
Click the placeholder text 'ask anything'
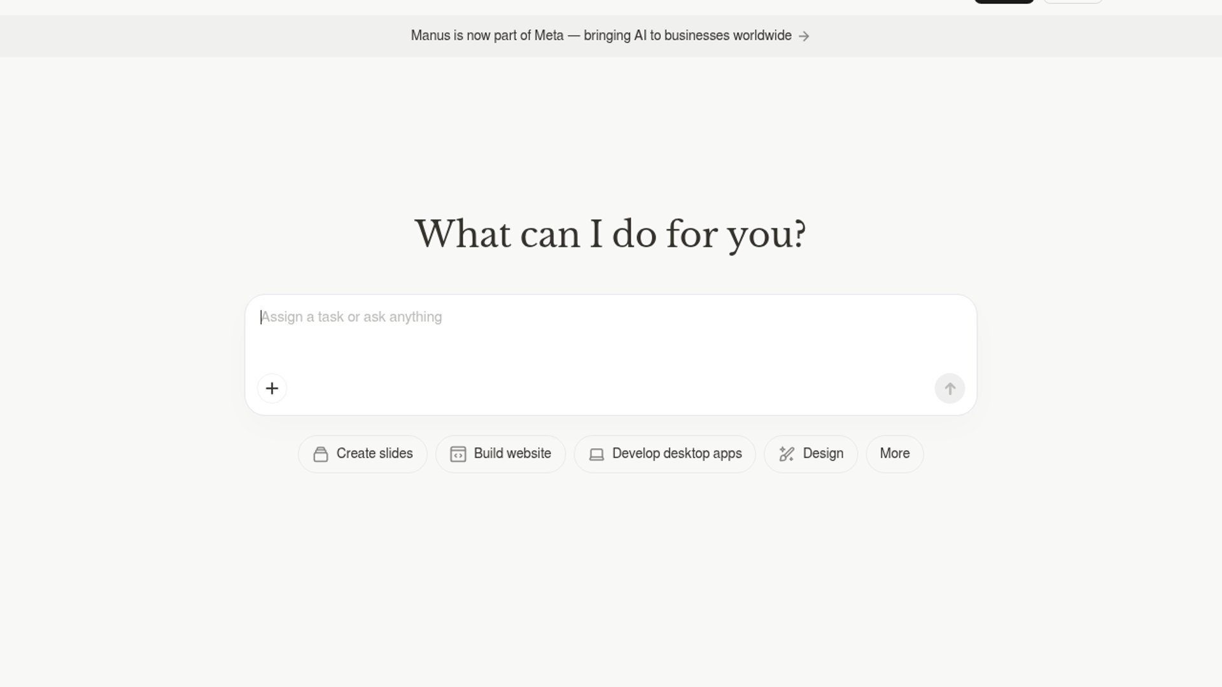point(402,317)
